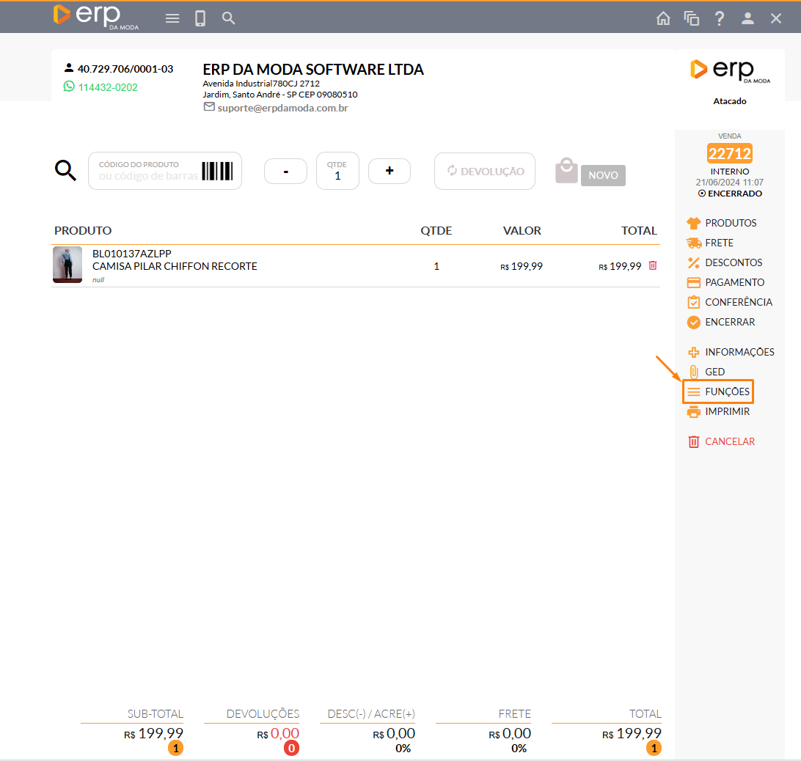
Task: Open the windows stack icon
Action: click(691, 18)
